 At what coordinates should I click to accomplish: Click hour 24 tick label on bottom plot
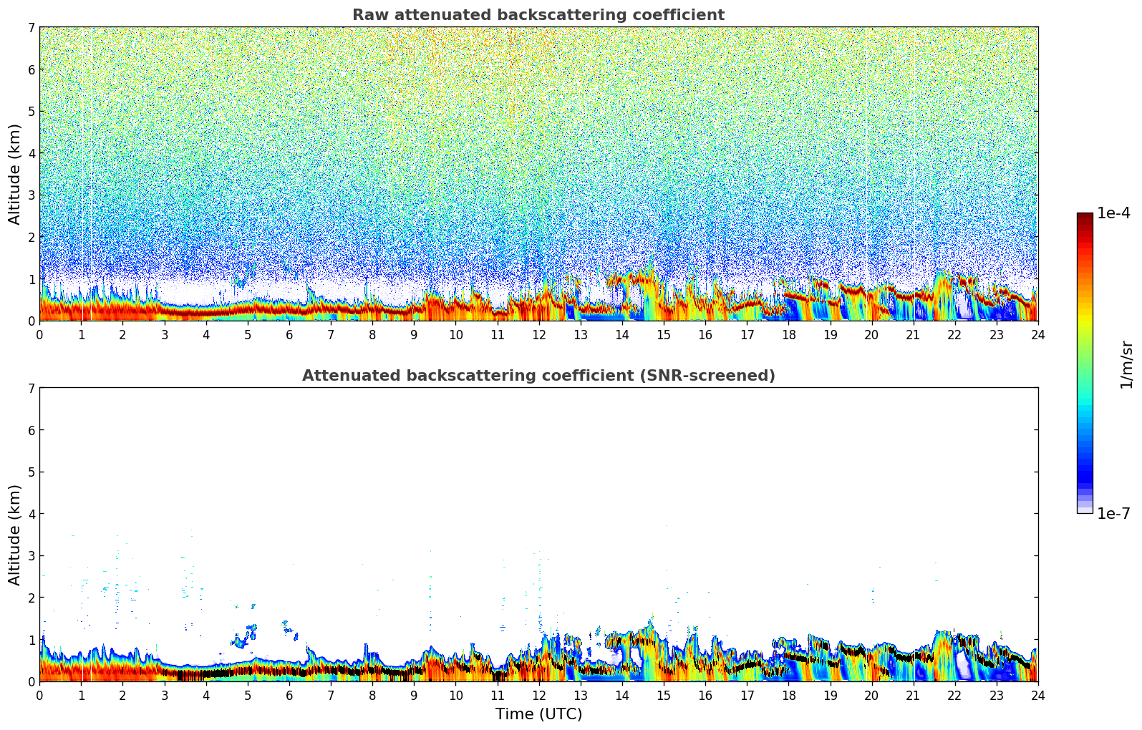pyautogui.click(x=1037, y=695)
